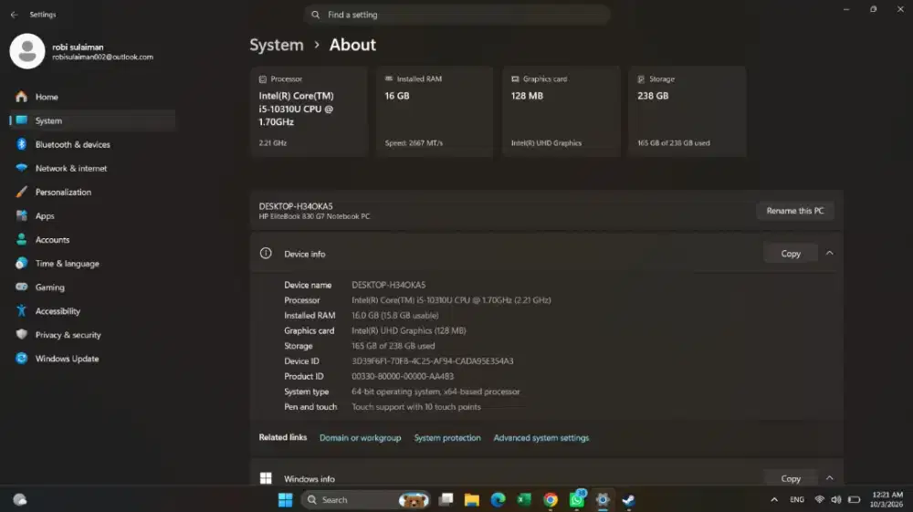Open Advanced system settings link
Screen dimensions: 913x512
click(x=540, y=438)
